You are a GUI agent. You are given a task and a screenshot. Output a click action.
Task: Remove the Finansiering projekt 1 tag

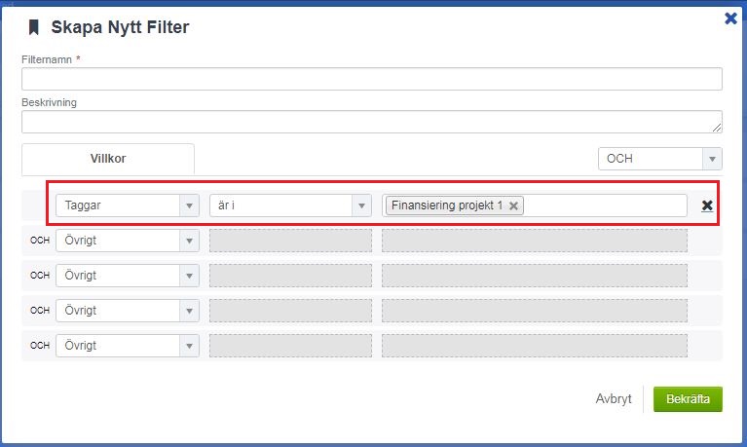513,205
